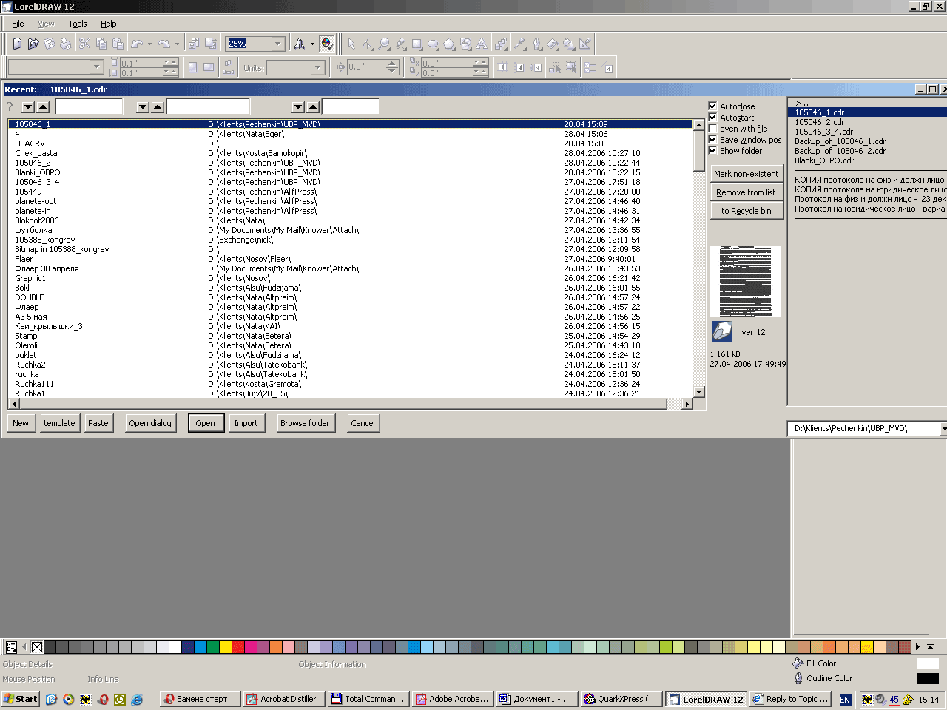Click the Import icon in the toolbar
This screenshot has width=947, height=710.
point(193,44)
